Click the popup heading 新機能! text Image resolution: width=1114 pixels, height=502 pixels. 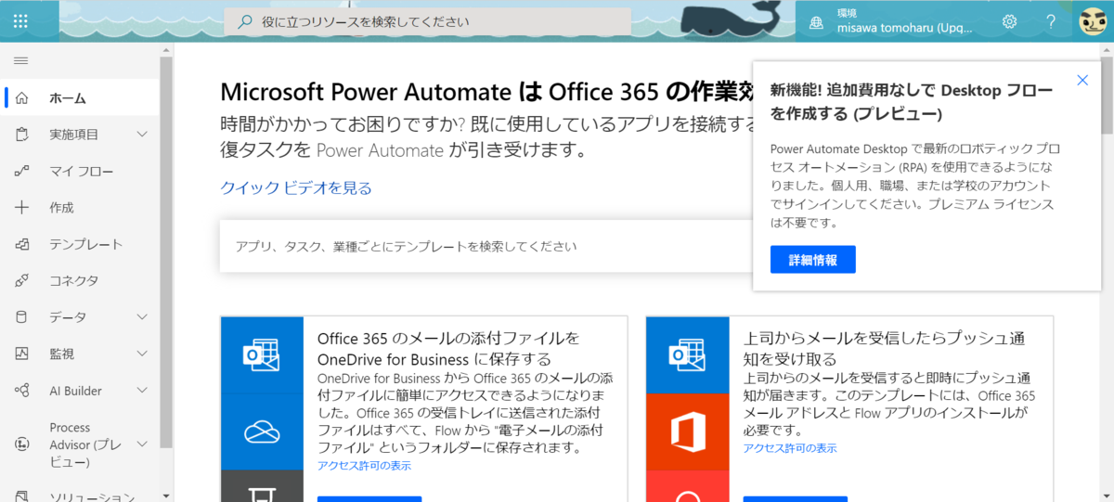(912, 102)
